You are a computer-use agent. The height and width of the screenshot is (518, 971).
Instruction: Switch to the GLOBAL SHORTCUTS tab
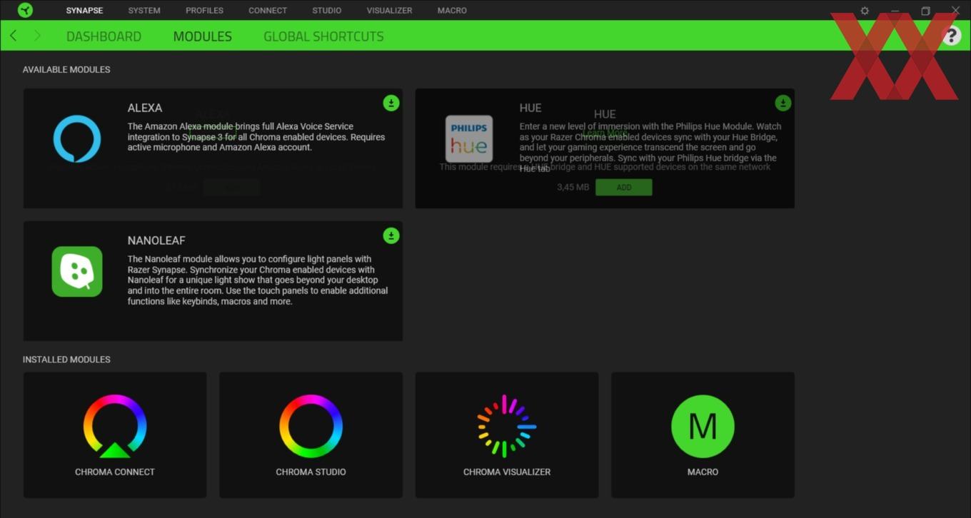coord(323,36)
